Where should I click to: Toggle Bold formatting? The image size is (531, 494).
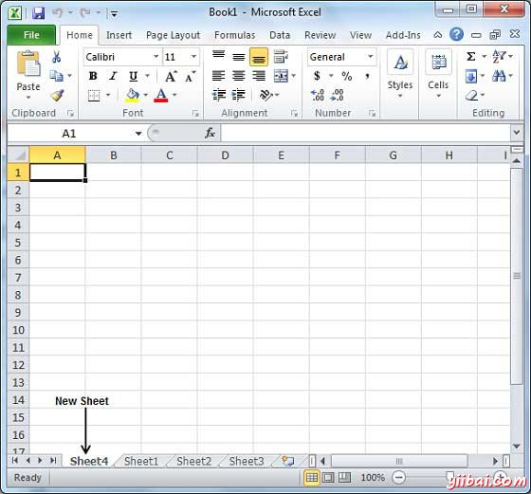pyautogui.click(x=93, y=76)
